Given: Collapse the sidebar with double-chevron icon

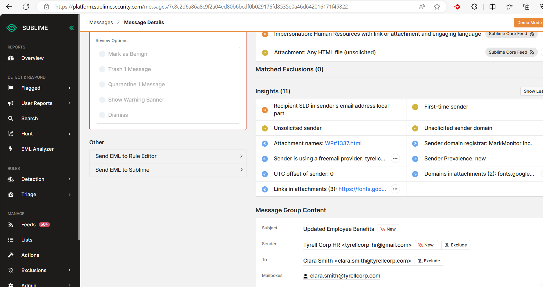Looking at the screenshot, I should [x=71, y=28].
